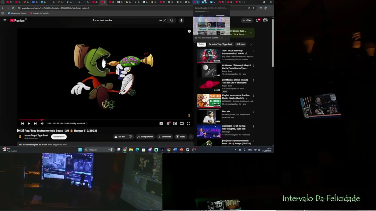Open Instru Trap / Type Beat channel
Image resolution: width=376 pixels, height=211 pixels.
pos(36,135)
